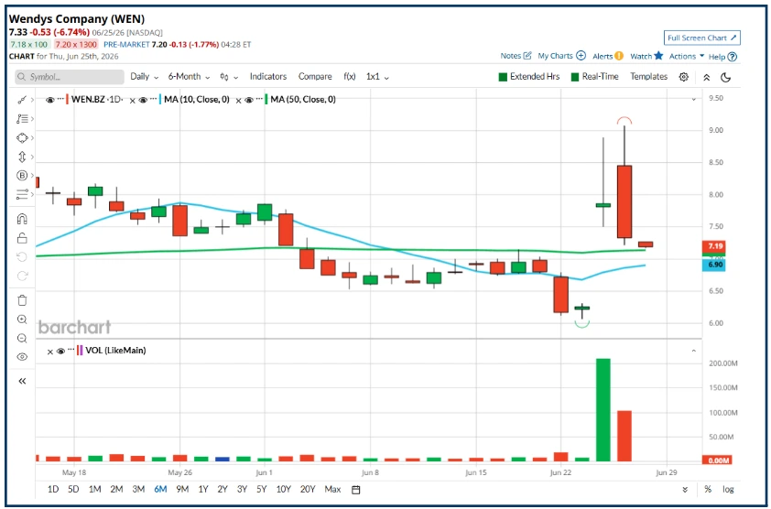Viewport: 771px width, 509px height.
Task: Select the 1D time range
Action: click(52, 490)
